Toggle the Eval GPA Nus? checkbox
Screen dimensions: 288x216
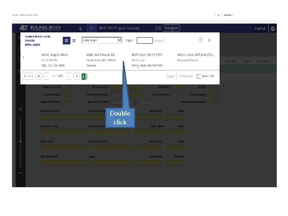[x=174, y=94]
